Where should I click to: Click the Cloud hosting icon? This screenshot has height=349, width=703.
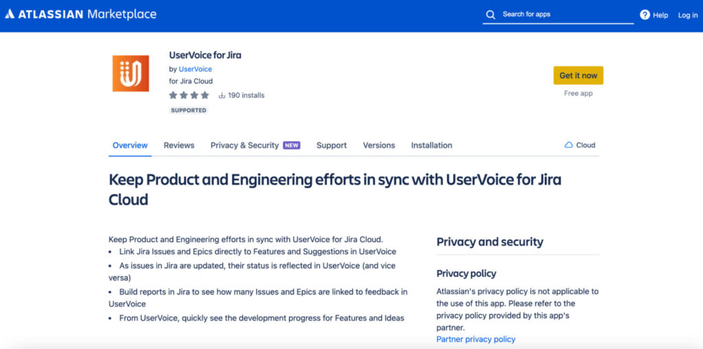568,145
